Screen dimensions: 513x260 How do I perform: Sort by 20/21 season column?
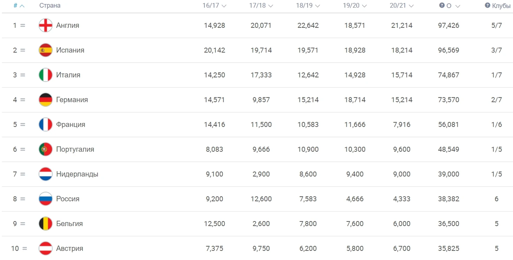coord(402,6)
